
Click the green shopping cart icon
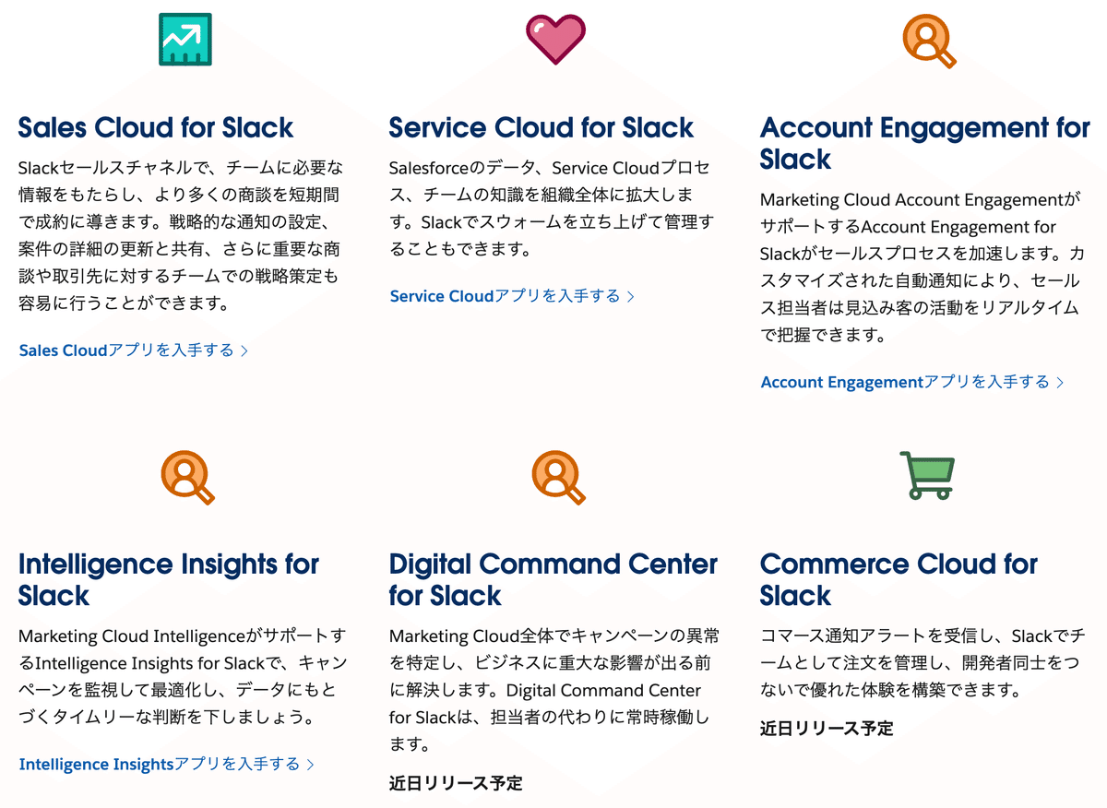point(926,475)
